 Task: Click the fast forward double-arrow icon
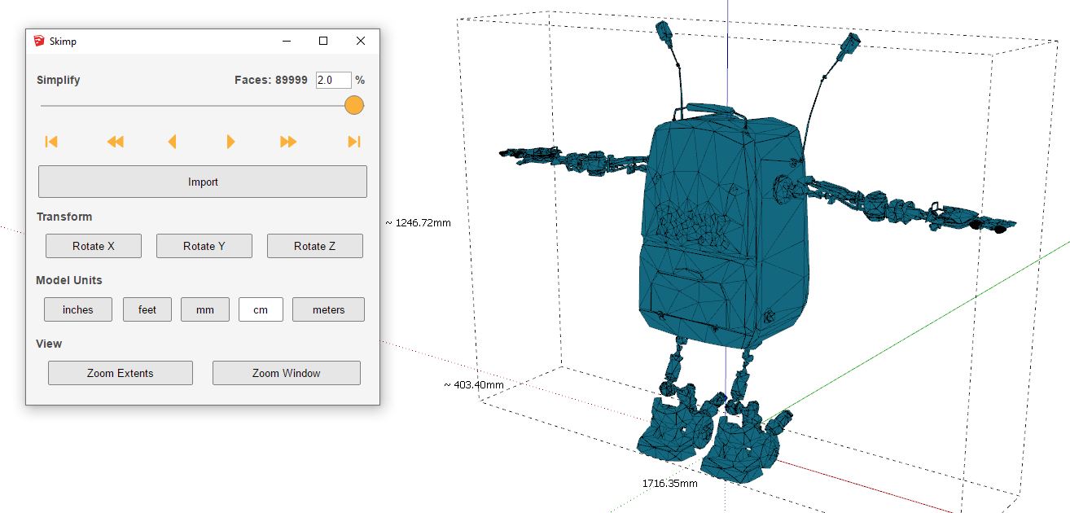click(x=288, y=142)
